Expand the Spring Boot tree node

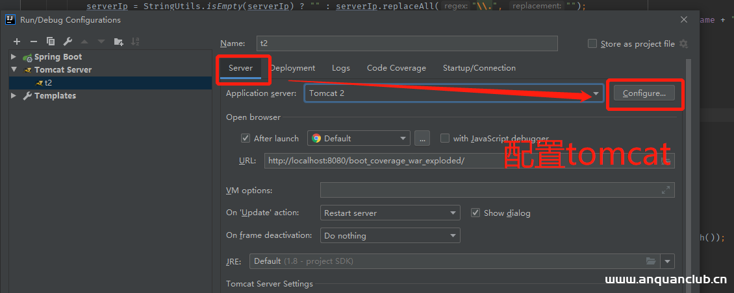(x=14, y=57)
